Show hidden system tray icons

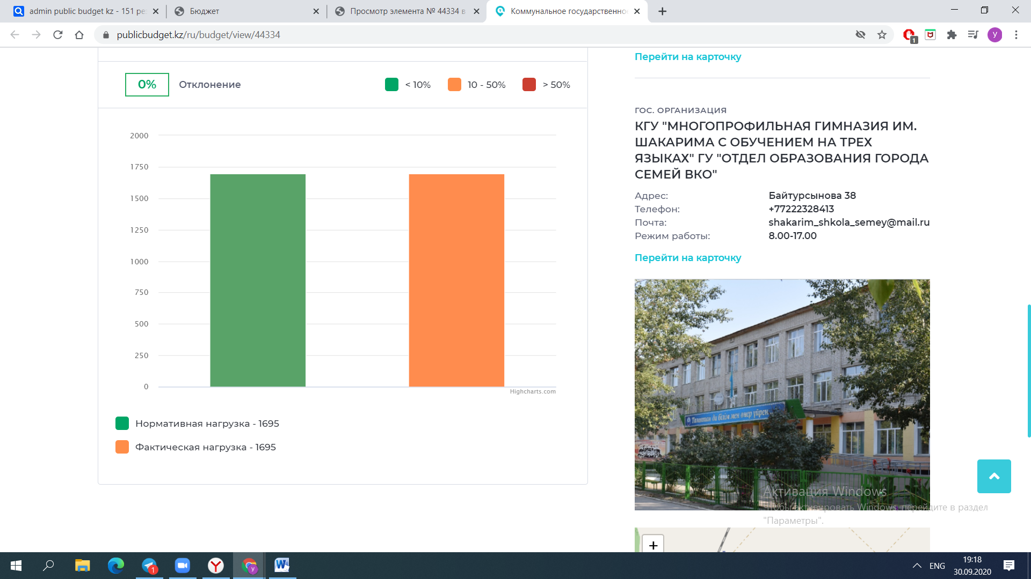(917, 566)
